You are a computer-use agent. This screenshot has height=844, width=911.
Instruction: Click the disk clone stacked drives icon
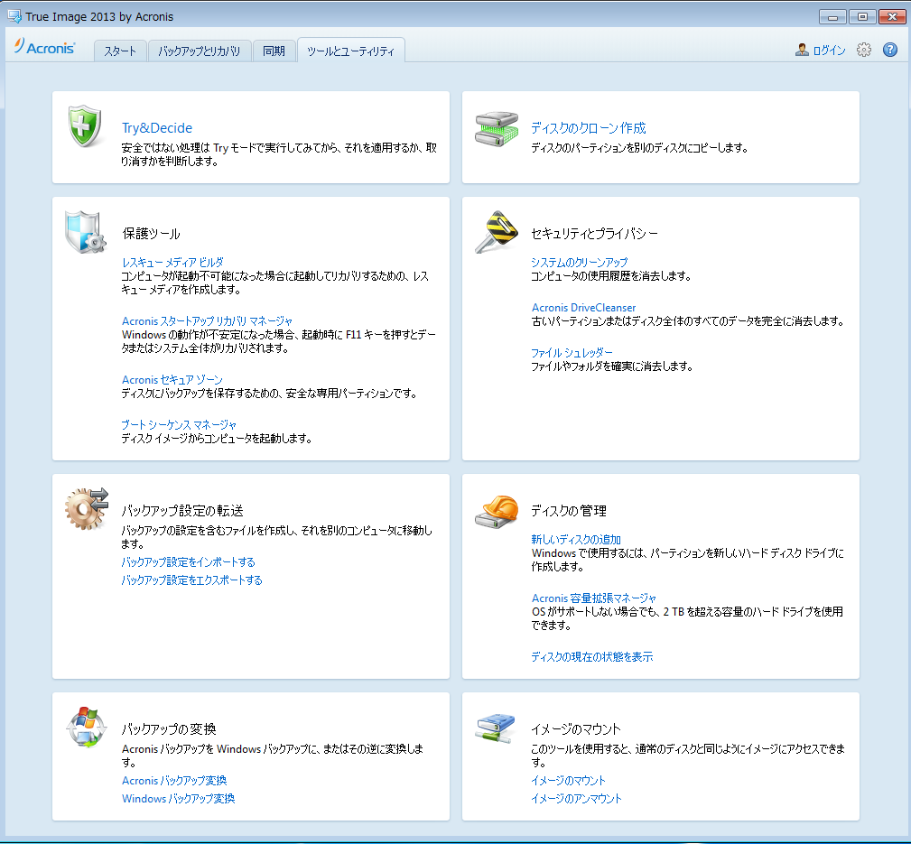pos(497,129)
